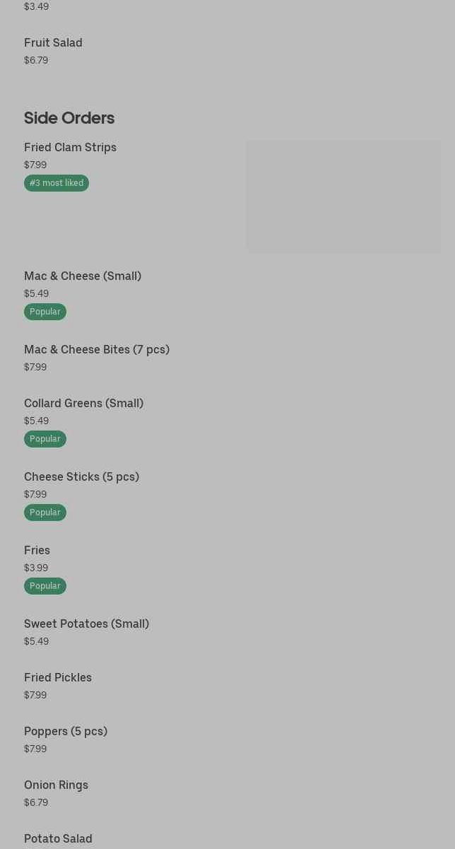The image size is (455, 849).
Task: Select Potato Salad at the bottom
Action: click(x=58, y=839)
